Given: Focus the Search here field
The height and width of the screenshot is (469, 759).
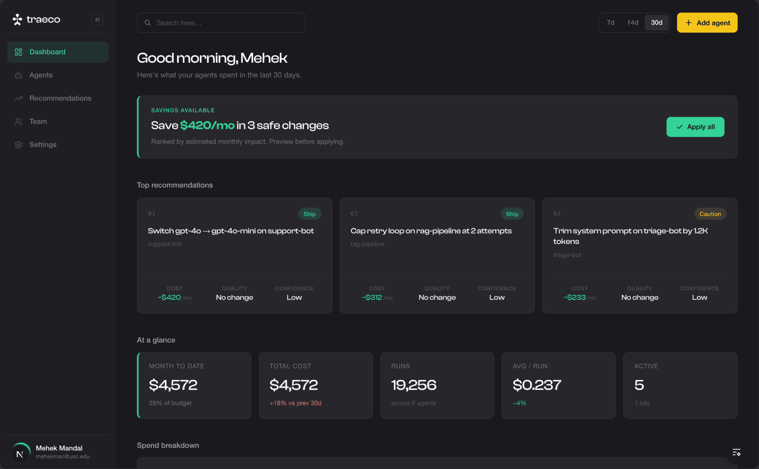Looking at the screenshot, I should (221, 23).
